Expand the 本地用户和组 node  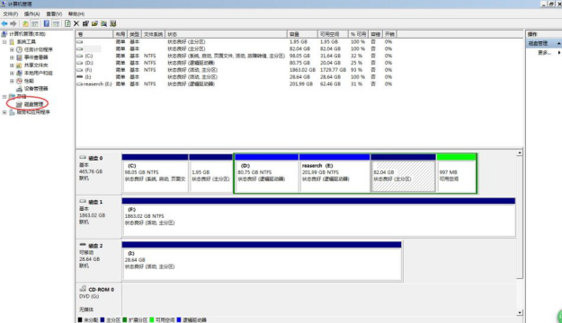(12, 73)
